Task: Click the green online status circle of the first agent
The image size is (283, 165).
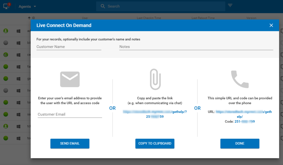Action: pyautogui.click(x=6, y=31)
